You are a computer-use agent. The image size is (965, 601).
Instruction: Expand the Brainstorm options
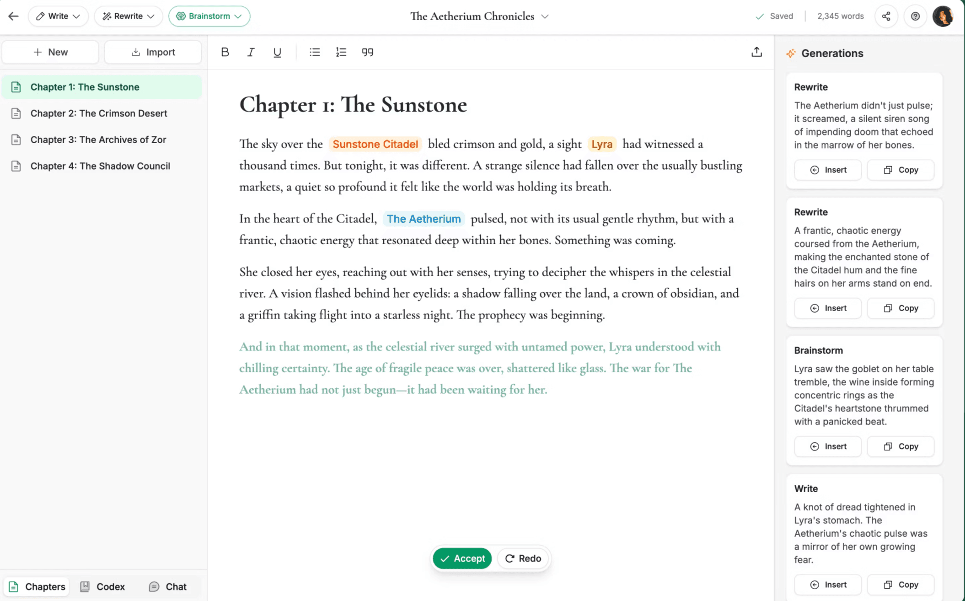tap(209, 16)
